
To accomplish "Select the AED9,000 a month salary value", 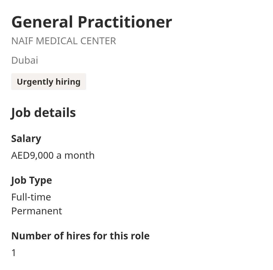I will 53,155.
